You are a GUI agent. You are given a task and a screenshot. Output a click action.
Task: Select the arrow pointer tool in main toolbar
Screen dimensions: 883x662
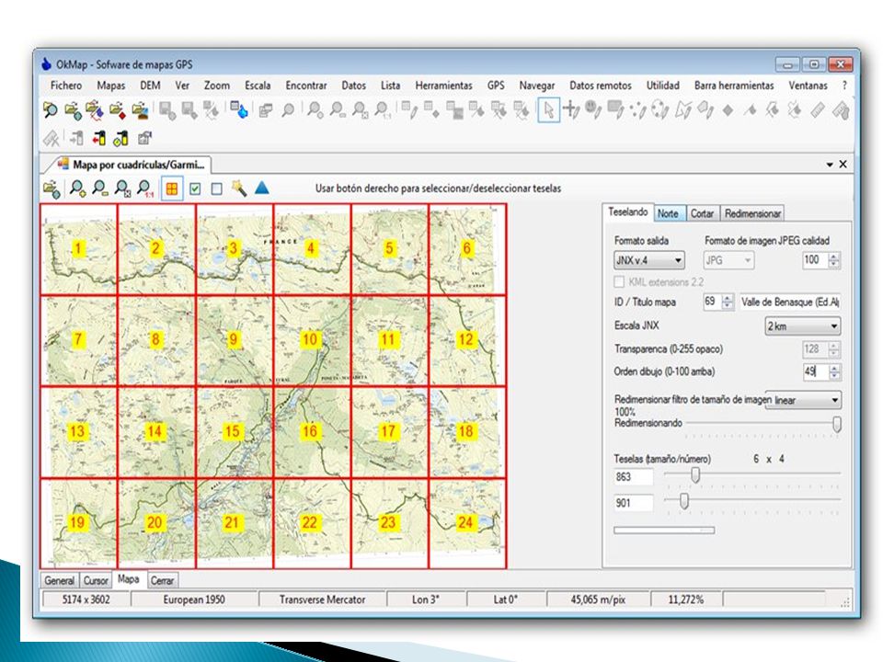(548, 109)
